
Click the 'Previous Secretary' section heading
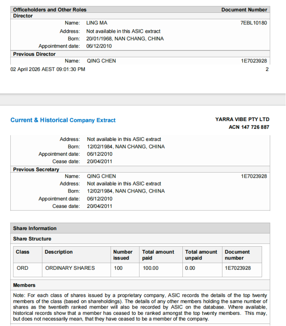pyautogui.click(x=36, y=169)
